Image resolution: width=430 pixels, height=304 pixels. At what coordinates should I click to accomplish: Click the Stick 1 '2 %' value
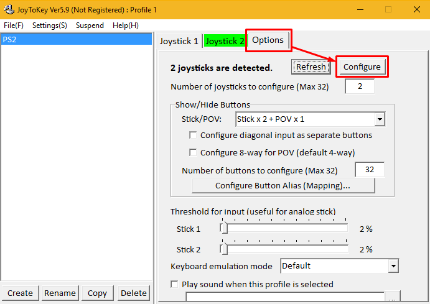[x=366, y=229]
